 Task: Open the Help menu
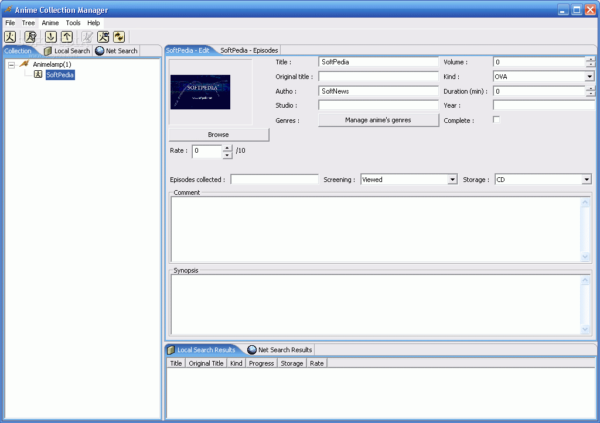point(93,23)
